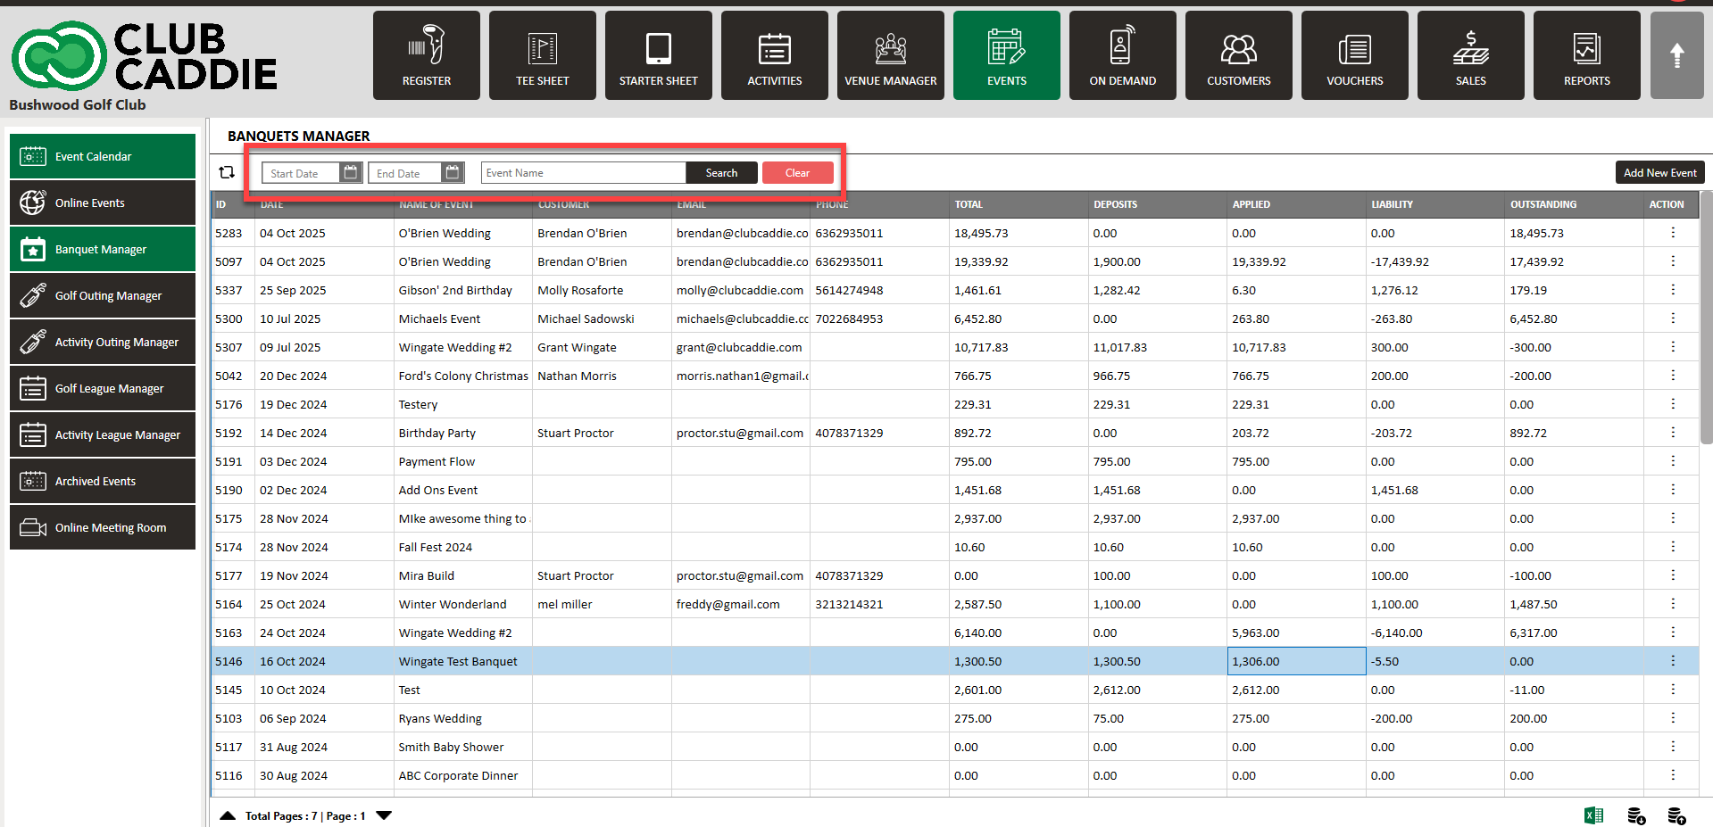Open the End Date calendar picker
1713x827 pixels.
(453, 172)
